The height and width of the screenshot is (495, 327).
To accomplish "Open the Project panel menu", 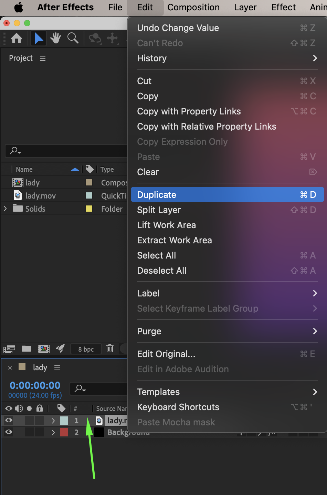I will coord(43,58).
